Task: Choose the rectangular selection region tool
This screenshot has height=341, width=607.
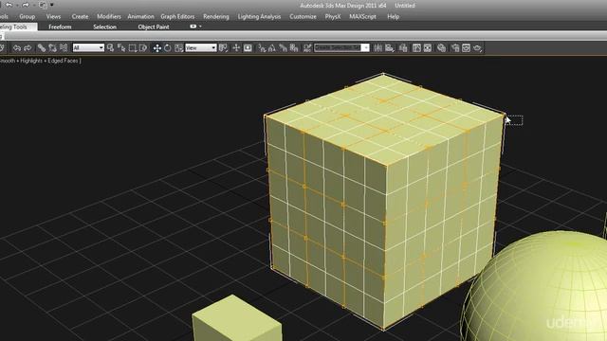Action: coord(133,48)
